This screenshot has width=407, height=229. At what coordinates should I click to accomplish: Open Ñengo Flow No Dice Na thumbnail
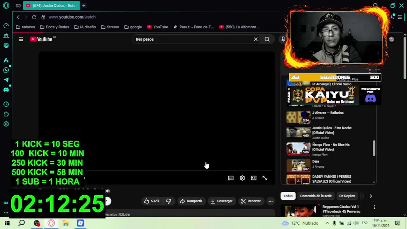[x=298, y=149]
